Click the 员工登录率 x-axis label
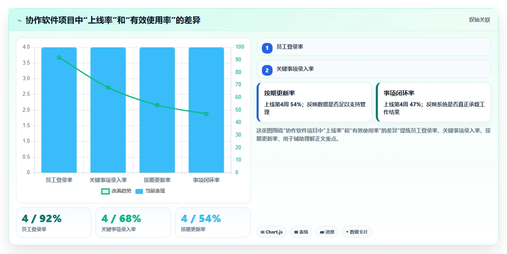This screenshot has height=254, width=507. pos(59,180)
